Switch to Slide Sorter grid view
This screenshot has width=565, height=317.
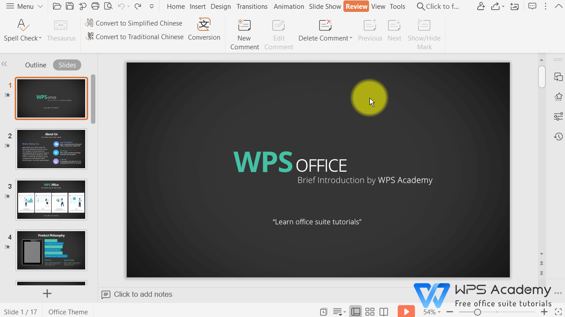[370, 312]
